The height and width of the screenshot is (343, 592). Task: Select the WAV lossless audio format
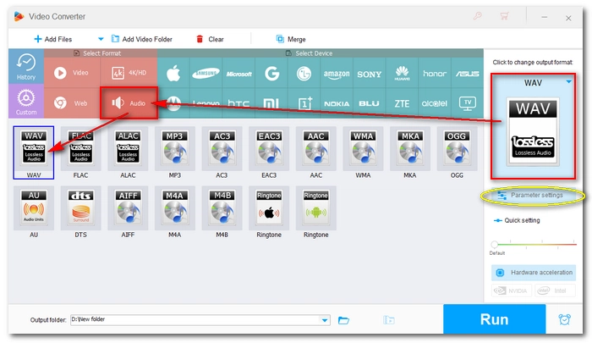(34, 152)
